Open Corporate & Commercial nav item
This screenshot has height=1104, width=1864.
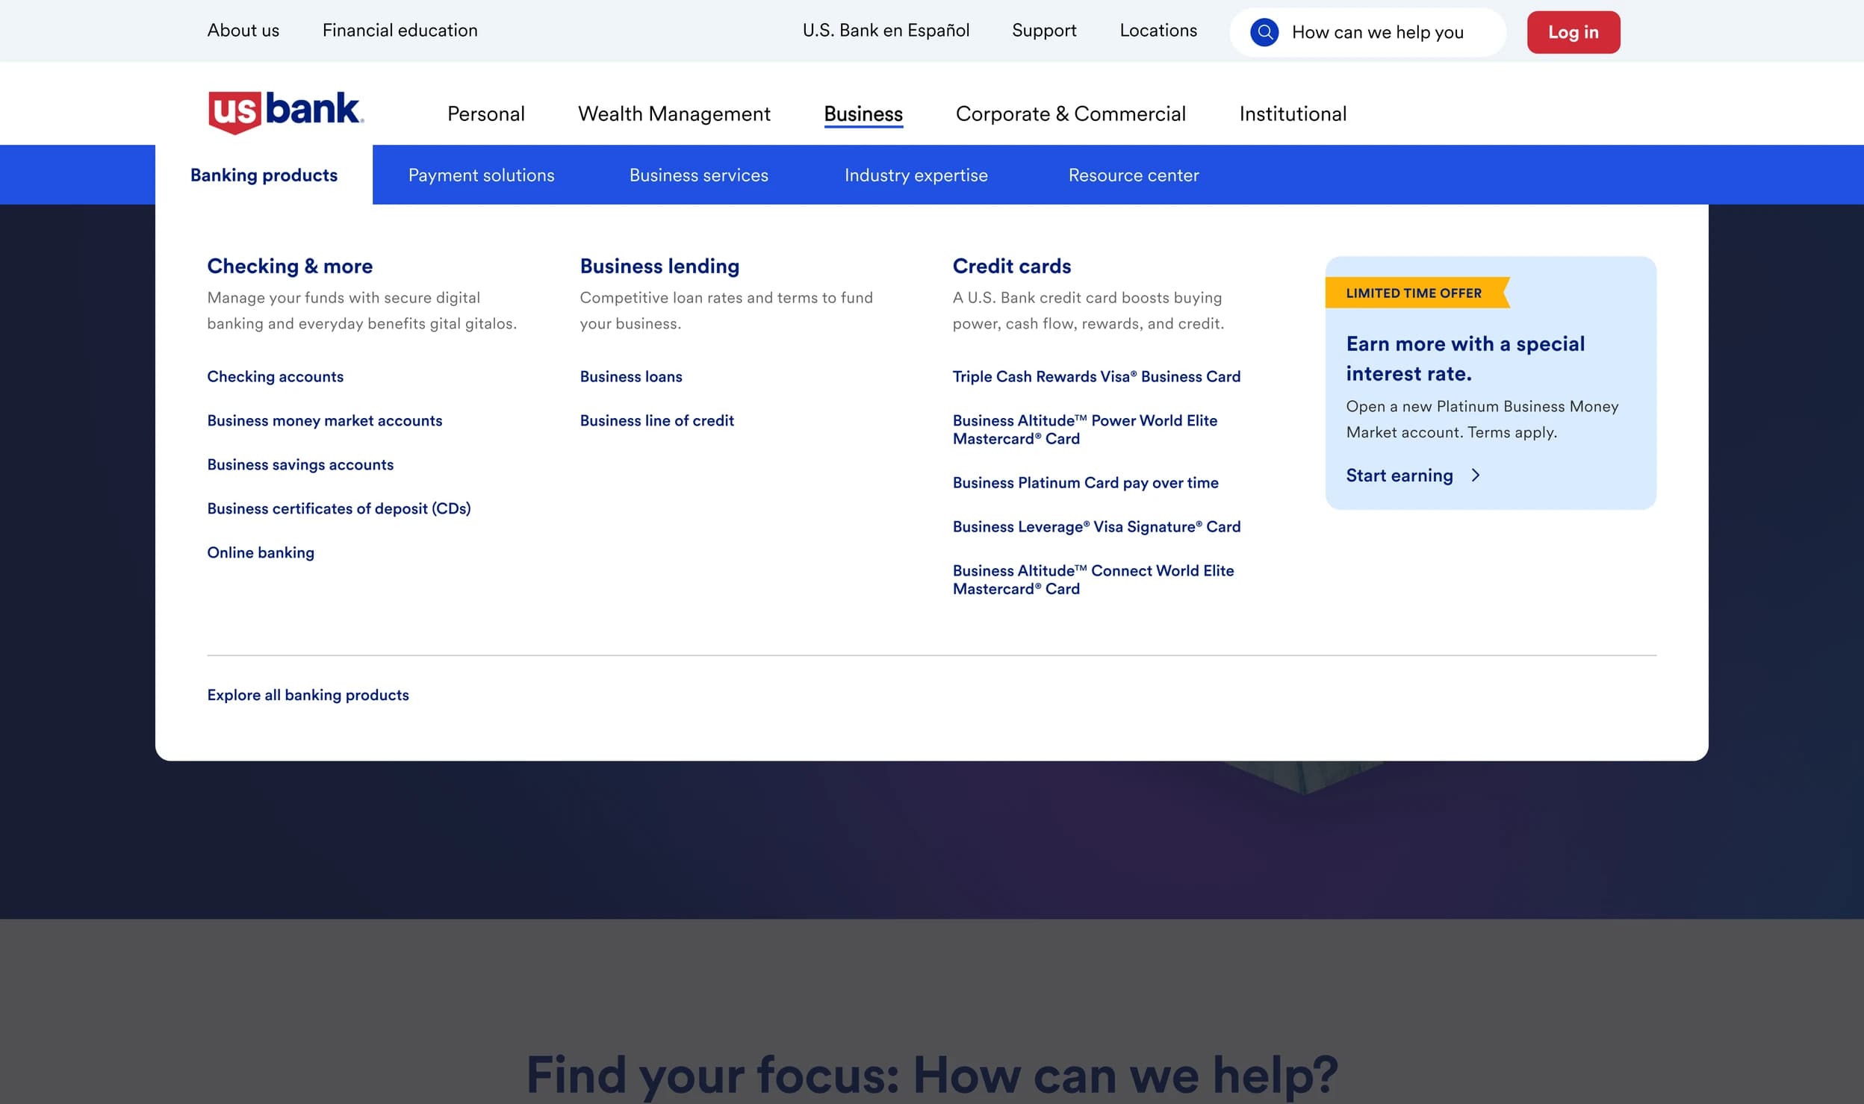1070,113
